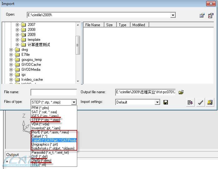Click into the Output file name field
The height and width of the screenshot is (169, 218).
click(x=145, y=92)
